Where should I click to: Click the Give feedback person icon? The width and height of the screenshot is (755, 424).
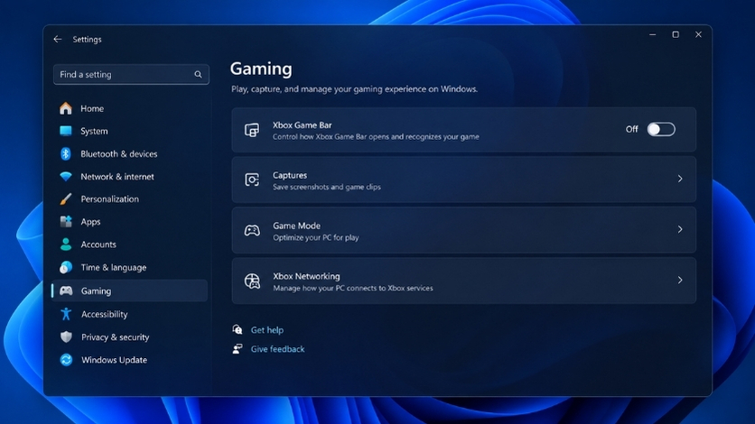click(x=238, y=349)
